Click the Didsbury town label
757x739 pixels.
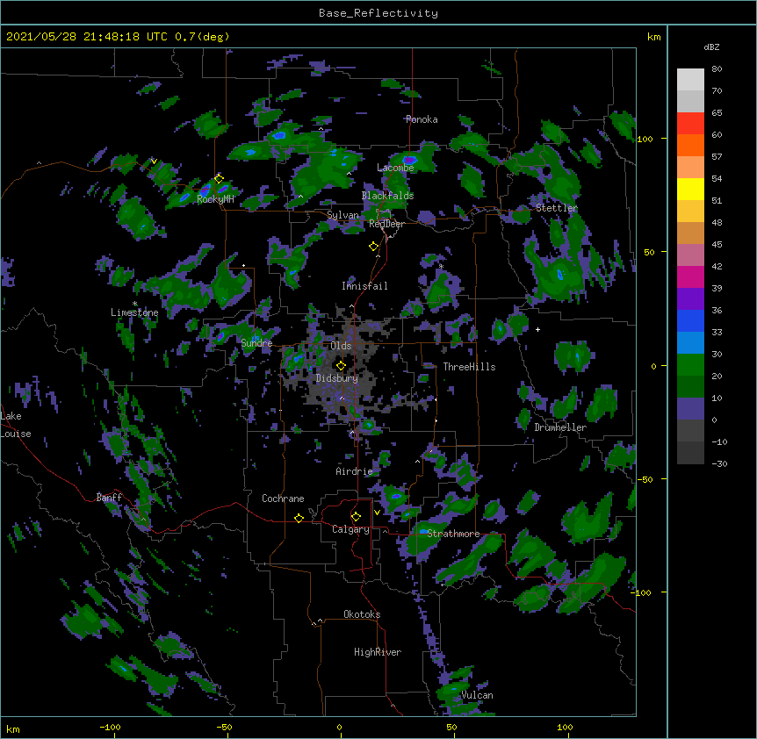[337, 378]
